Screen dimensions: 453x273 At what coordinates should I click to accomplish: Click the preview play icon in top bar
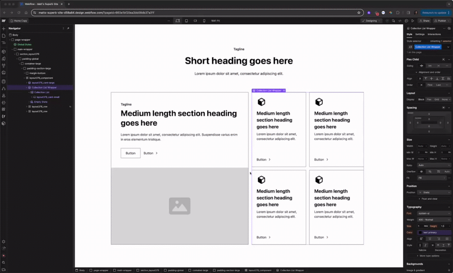[x=413, y=21]
